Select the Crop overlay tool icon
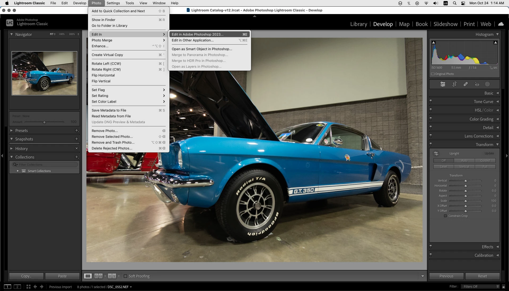The width and height of the screenshot is (509, 291). click(454, 84)
